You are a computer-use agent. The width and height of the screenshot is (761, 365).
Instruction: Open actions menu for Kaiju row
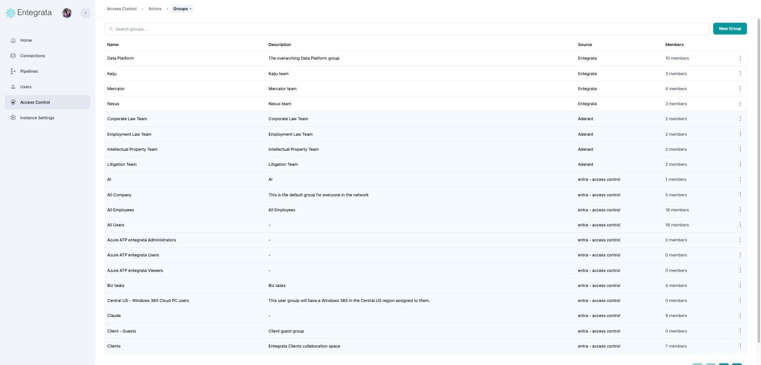click(x=740, y=74)
